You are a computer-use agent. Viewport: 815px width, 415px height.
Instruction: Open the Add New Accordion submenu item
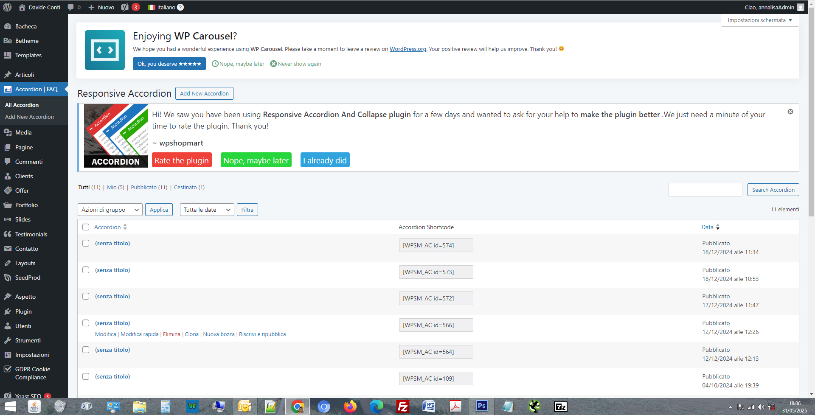(29, 117)
